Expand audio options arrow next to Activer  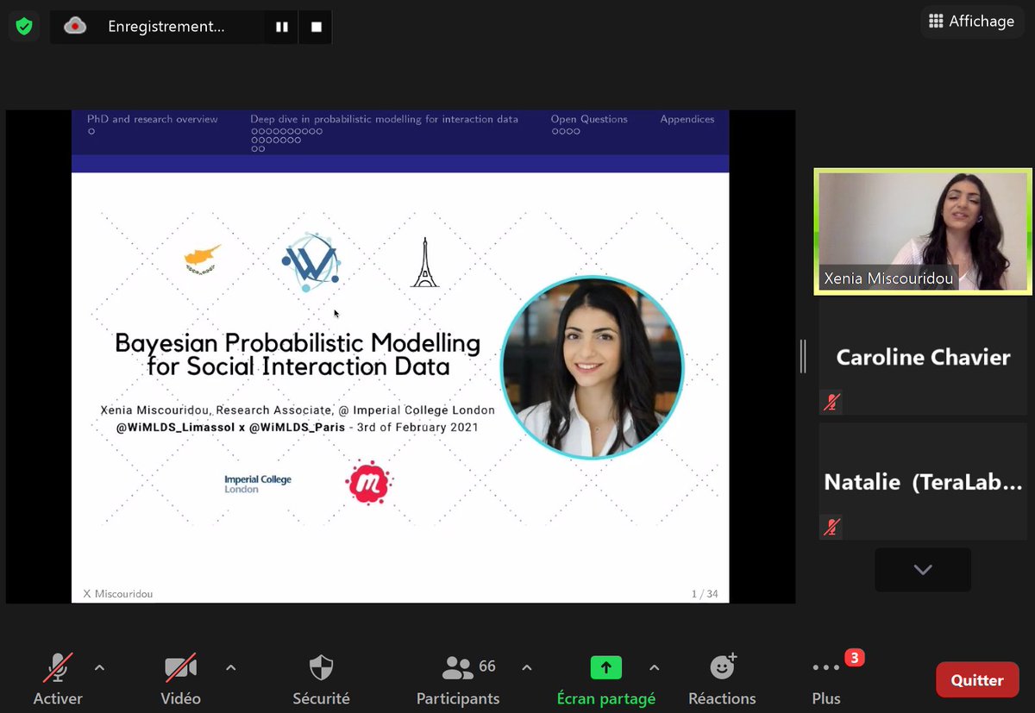coord(99,667)
